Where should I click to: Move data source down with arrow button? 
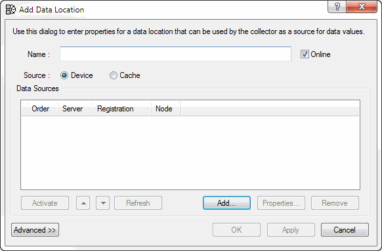click(x=103, y=203)
